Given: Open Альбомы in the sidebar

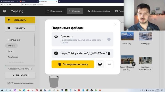Looking at the screenshot, I should point(13,57).
